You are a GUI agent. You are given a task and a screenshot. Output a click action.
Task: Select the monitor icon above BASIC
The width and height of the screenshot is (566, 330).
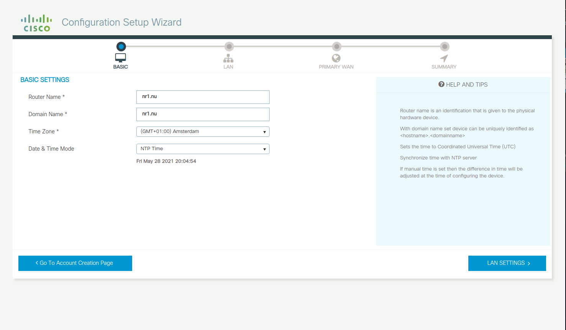120,57
